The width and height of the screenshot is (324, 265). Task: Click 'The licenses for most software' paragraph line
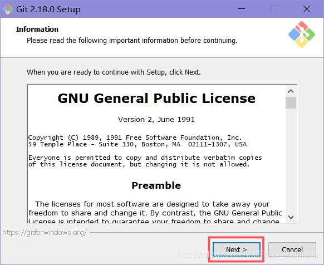[153, 204]
